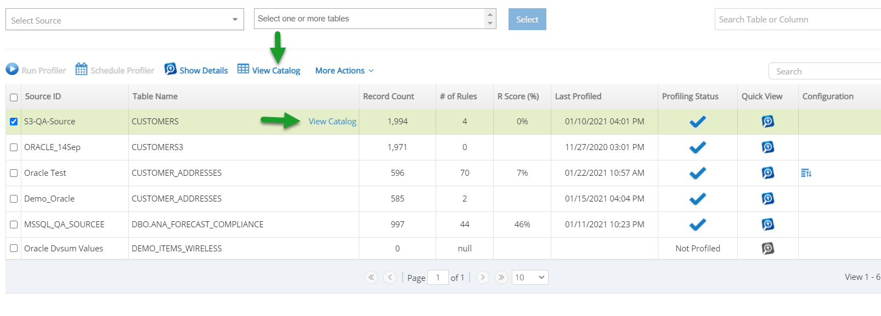The image size is (881, 316).
Task: Click the View Catalog table icon in toolbar
Action: 243,68
